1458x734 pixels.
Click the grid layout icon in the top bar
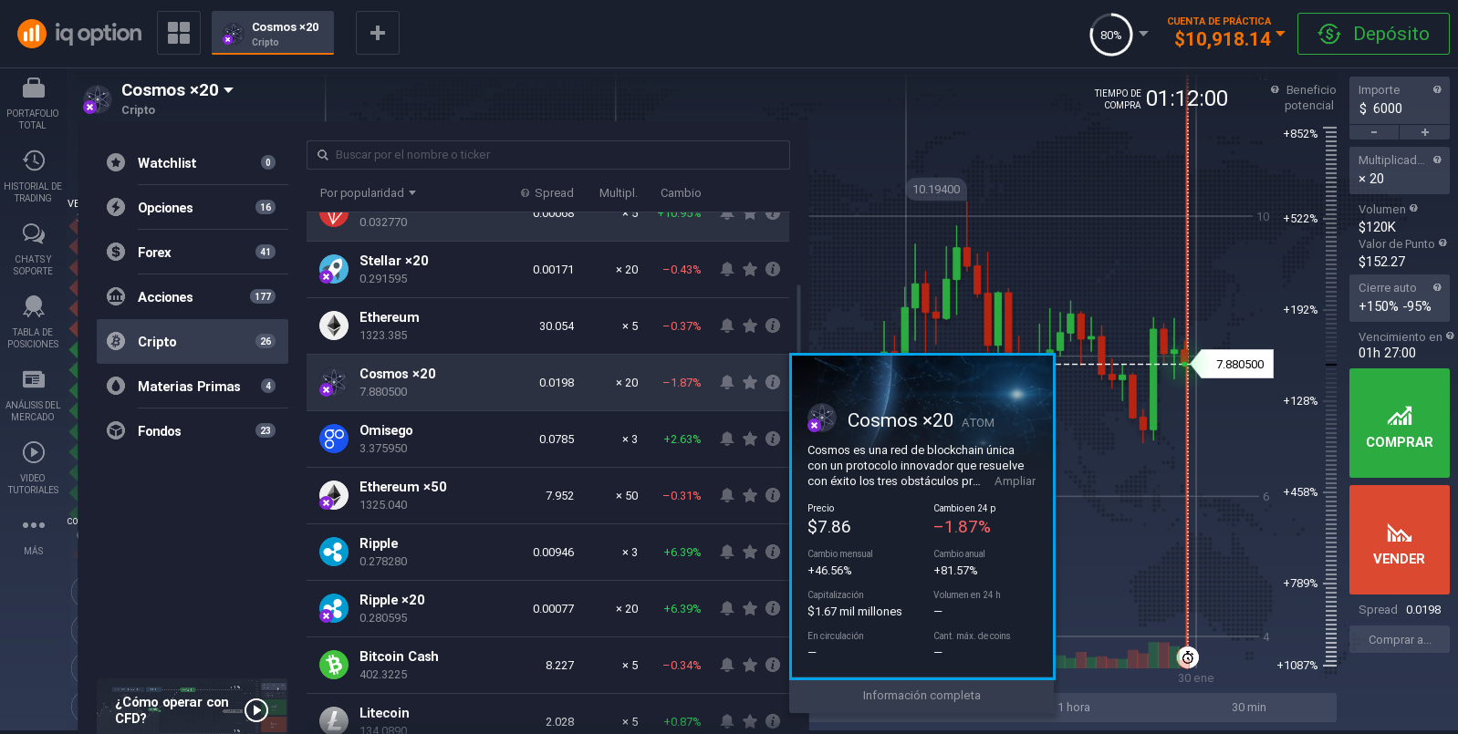[x=179, y=33]
